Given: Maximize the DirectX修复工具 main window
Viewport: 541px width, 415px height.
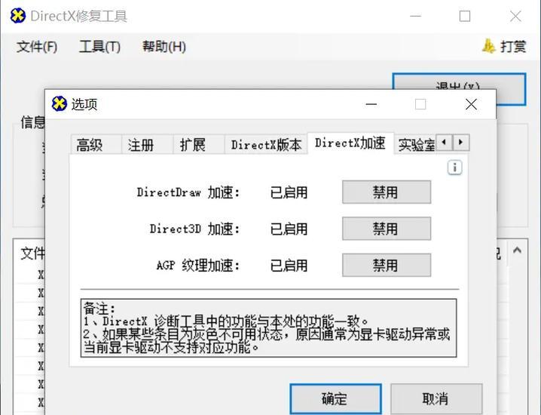Looking at the screenshot, I should tap(465, 16).
